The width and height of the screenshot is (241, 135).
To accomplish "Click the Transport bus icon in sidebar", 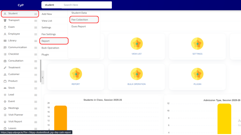I will (5, 20).
